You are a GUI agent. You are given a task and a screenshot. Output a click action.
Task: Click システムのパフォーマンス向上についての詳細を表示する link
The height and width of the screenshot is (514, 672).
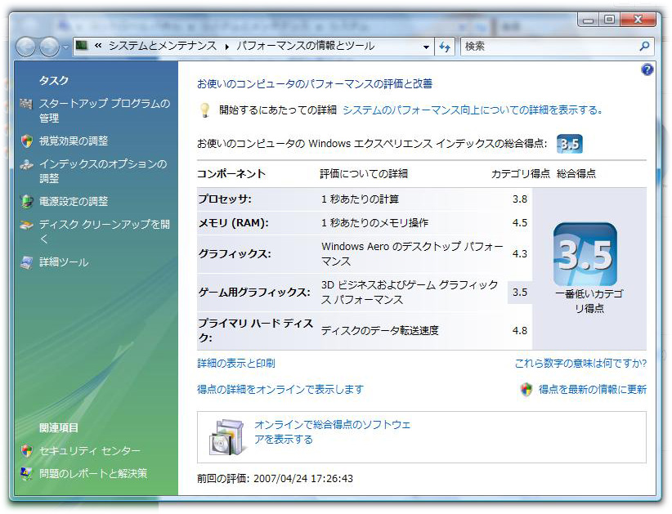pos(473,110)
